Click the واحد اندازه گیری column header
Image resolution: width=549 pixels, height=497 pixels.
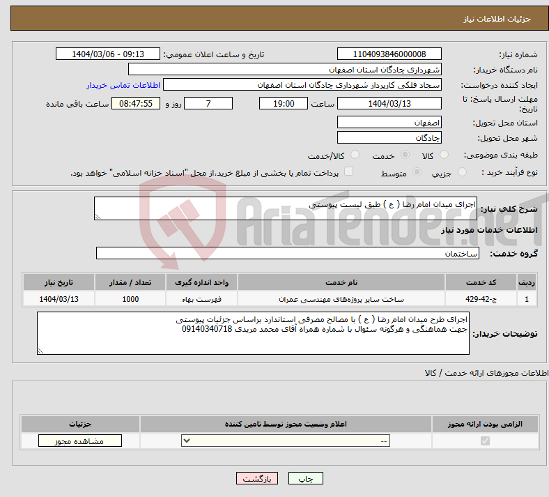pyautogui.click(x=201, y=282)
